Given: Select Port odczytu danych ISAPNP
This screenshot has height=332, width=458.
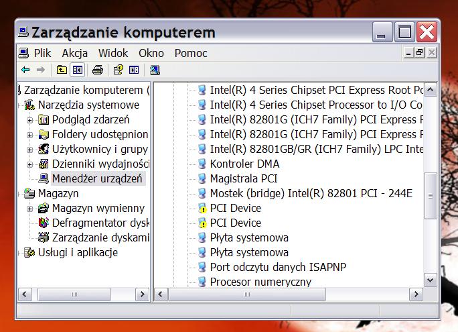Looking at the screenshot, I should coord(278,267).
